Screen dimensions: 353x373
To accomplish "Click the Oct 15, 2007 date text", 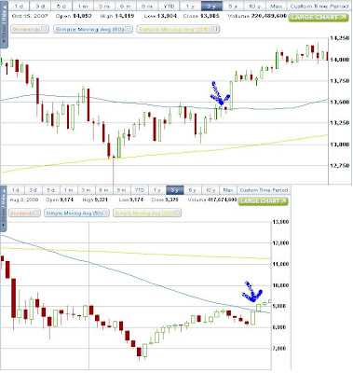I will point(30,16).
